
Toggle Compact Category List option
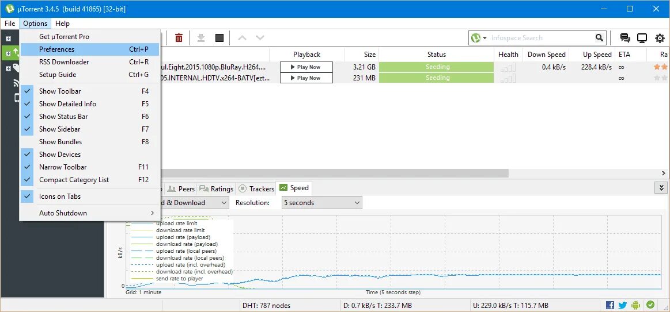(90, 180)
